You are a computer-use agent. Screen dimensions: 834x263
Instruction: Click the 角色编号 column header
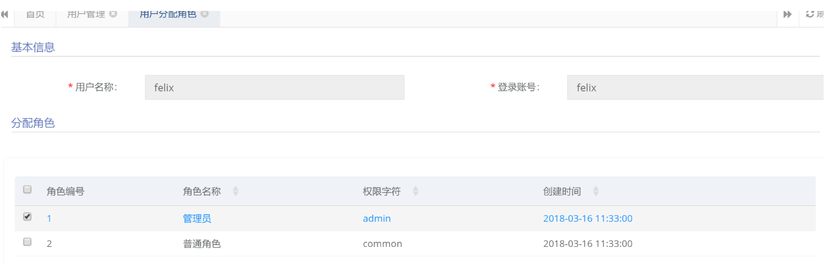pyautogui.click(x=66, y=192)
